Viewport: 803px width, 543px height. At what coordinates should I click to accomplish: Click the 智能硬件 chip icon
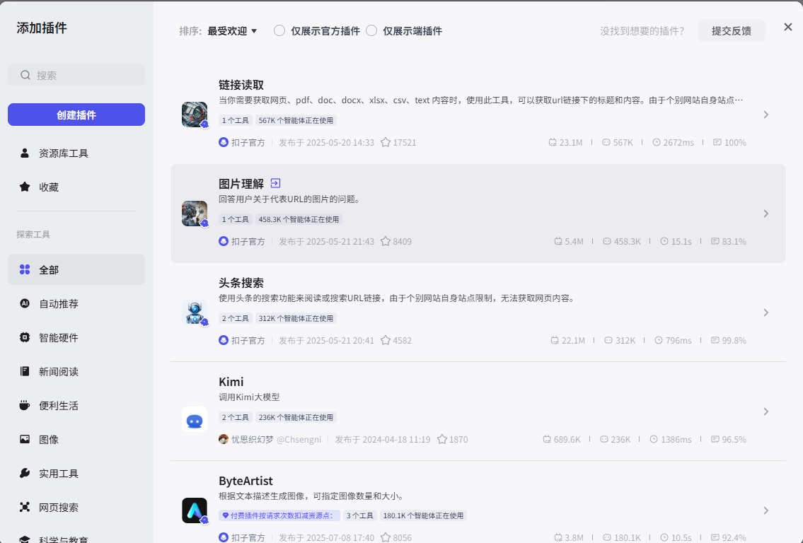(x=25, y=337)
